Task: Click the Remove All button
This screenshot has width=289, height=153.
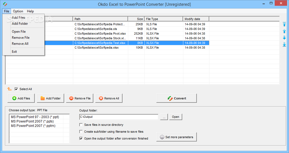Action: click(x=109, y=98)
